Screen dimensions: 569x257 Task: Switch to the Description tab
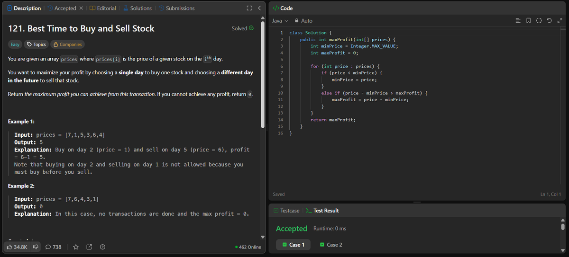24,8
